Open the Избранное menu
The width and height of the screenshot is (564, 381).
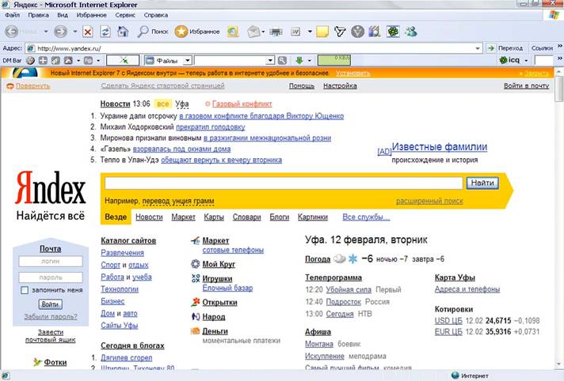click(x=91, y=15)
